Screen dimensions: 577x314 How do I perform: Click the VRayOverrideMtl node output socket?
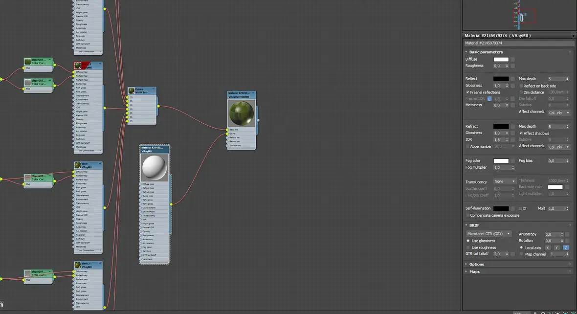258,120
